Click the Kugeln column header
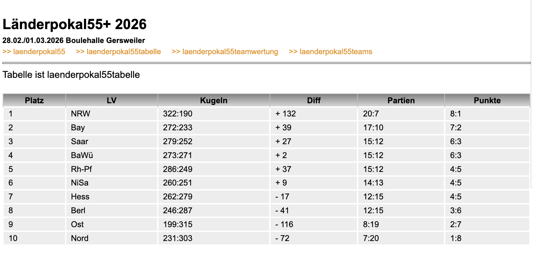 pyautogui.click(x=213, y=100)
